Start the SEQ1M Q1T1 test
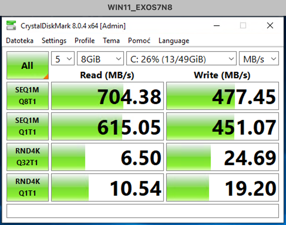Image resolution: width=286 pixels, height=225 pixels. click(x=28, y=126)
